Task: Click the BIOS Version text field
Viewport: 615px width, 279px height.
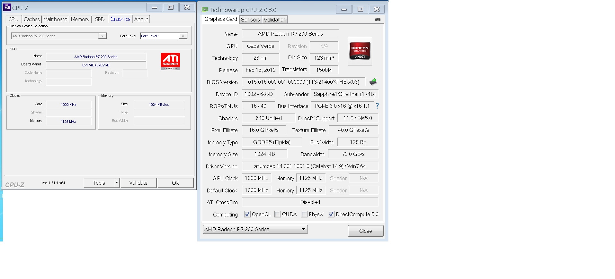Action: tap(303, 82)
